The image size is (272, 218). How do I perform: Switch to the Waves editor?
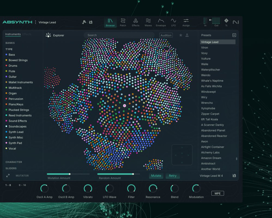click(x=148, y=22)
